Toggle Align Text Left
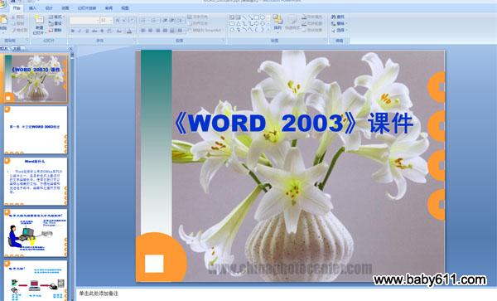Screen dimensions: 497x301 point(143,31)
